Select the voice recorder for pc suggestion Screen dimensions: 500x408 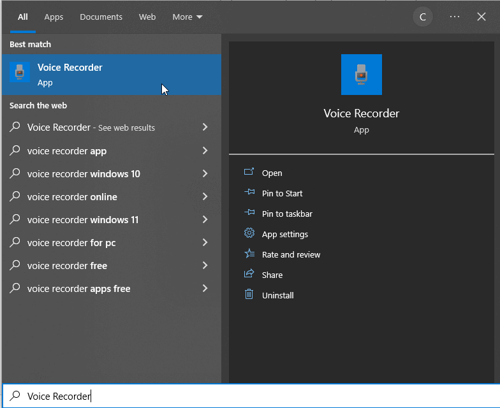111,242
